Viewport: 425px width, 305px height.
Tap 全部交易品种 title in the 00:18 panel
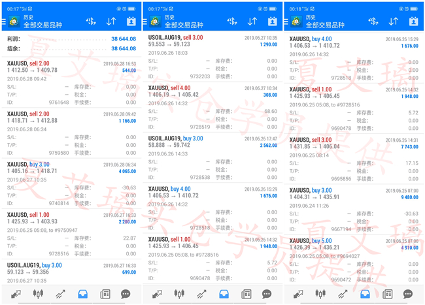point(325,25)
